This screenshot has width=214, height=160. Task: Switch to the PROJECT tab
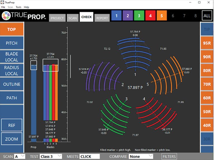[57, 18]
